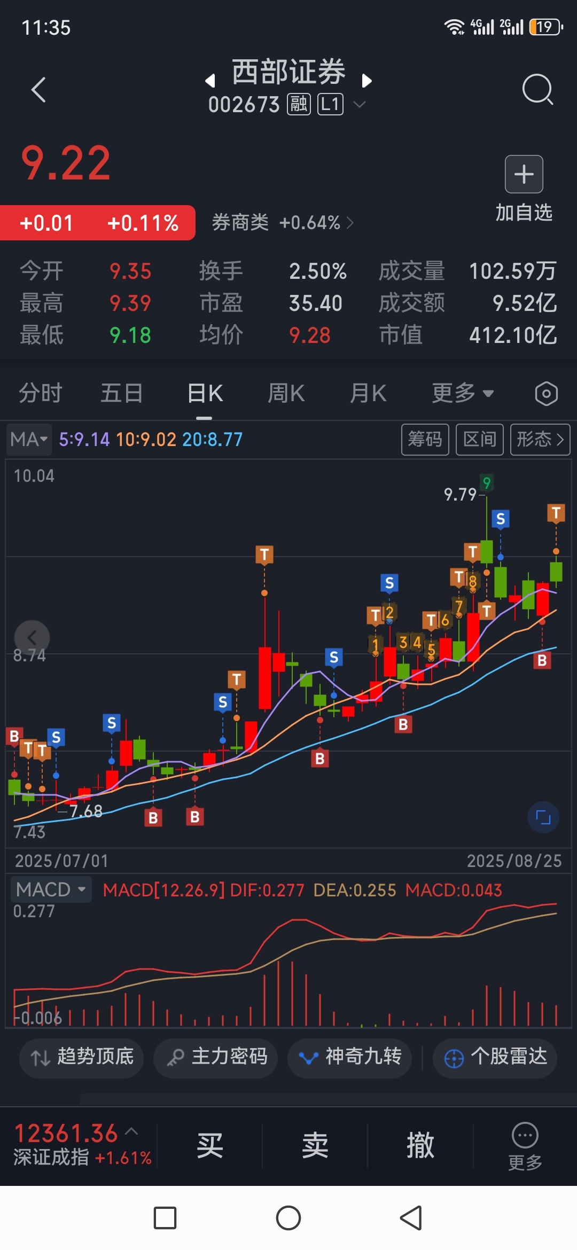Select the 周K tab
577x1250 pixels.
(x=286, y=394)
